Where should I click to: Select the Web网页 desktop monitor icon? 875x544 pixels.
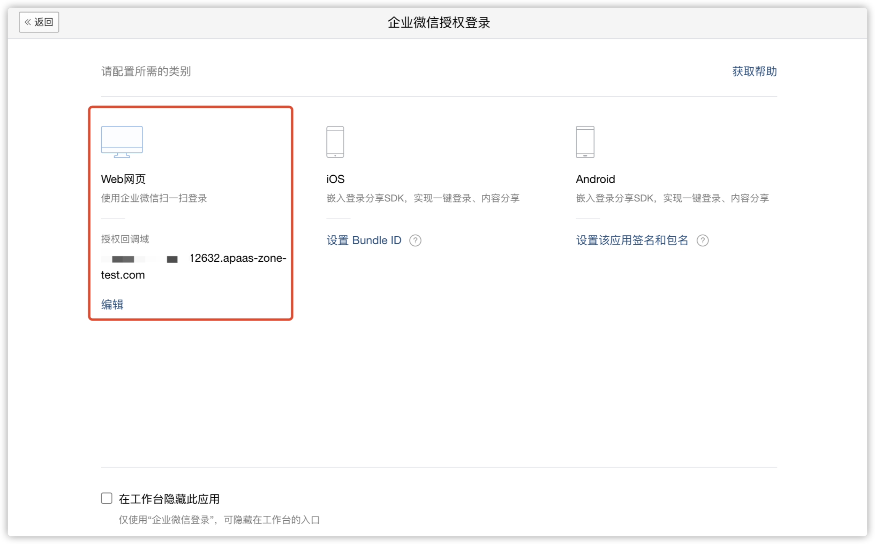(x=122, y=142)
